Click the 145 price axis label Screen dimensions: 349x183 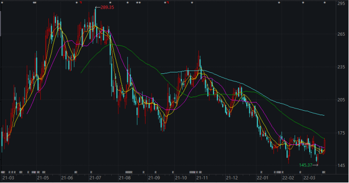tap(341, 166)
